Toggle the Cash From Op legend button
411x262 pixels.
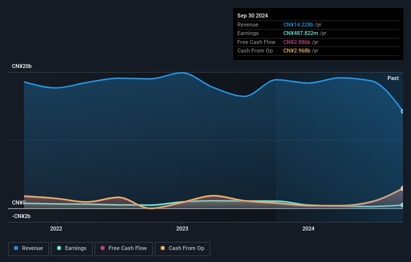[182, 248]
